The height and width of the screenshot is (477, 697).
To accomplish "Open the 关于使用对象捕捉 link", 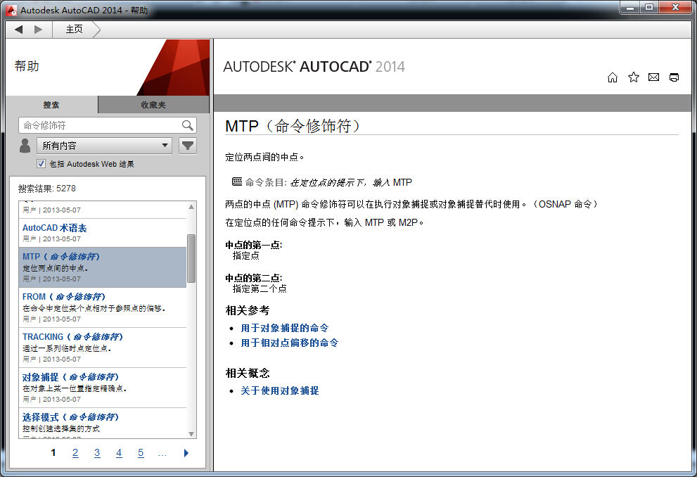I will coord(279,390).
